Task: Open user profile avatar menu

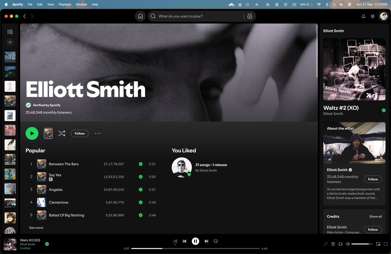Action: click(x=383, y=16)
